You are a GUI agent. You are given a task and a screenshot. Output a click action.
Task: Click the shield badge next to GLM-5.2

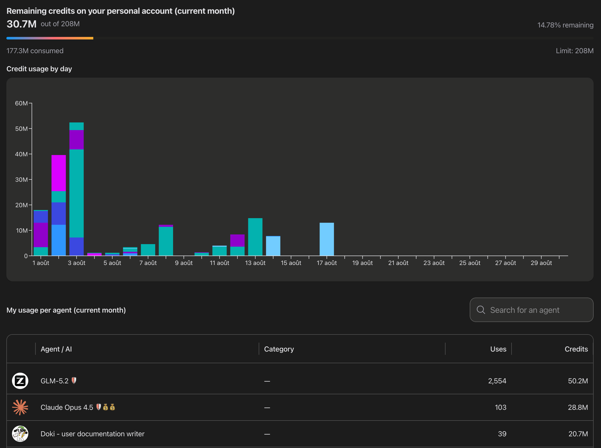(x=74, y=381)
